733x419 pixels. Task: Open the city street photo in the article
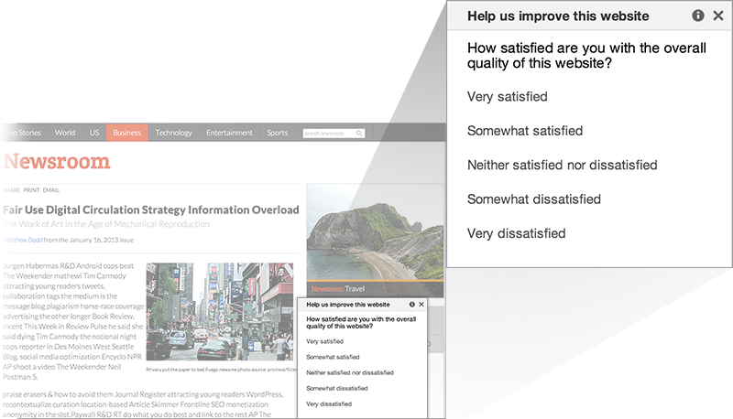point(222,312)
